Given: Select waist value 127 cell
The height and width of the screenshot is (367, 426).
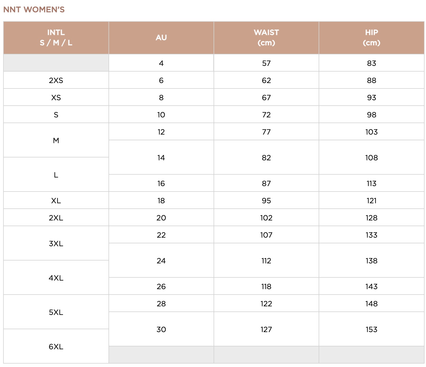Looking at the screenshot, I should [x=266, y=329].
